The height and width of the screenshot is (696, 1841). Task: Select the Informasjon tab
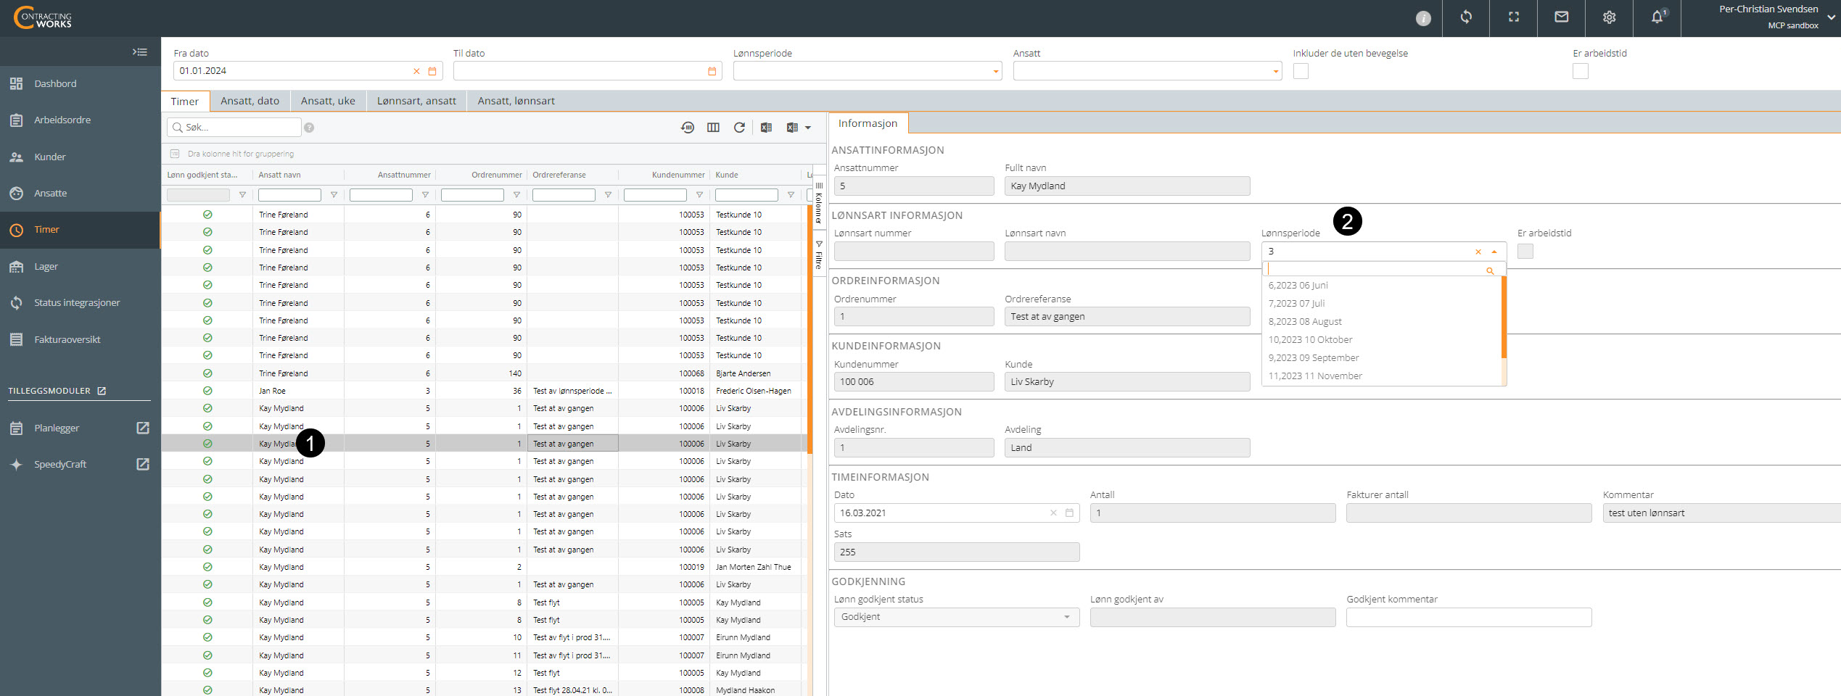(x=868, y=123)
